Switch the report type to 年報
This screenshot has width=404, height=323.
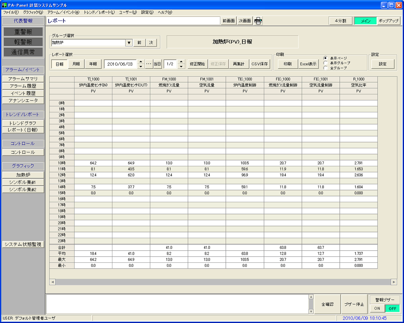[93, 64]
